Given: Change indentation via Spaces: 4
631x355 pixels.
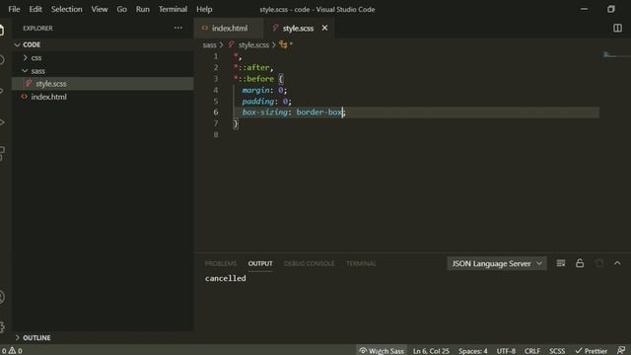Looking at the screenshot, I should tap(473, 351).
